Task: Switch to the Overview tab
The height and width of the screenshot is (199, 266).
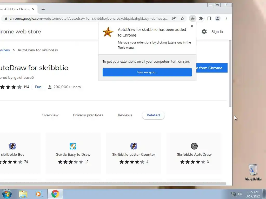Action: click(50, 115)
